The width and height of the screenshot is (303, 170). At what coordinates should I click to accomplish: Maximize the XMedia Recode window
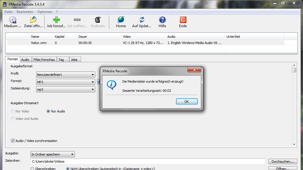point(283,3)
